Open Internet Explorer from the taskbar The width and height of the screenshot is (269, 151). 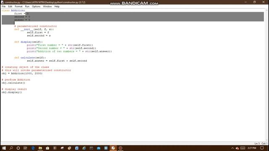[x=84, y=148]
